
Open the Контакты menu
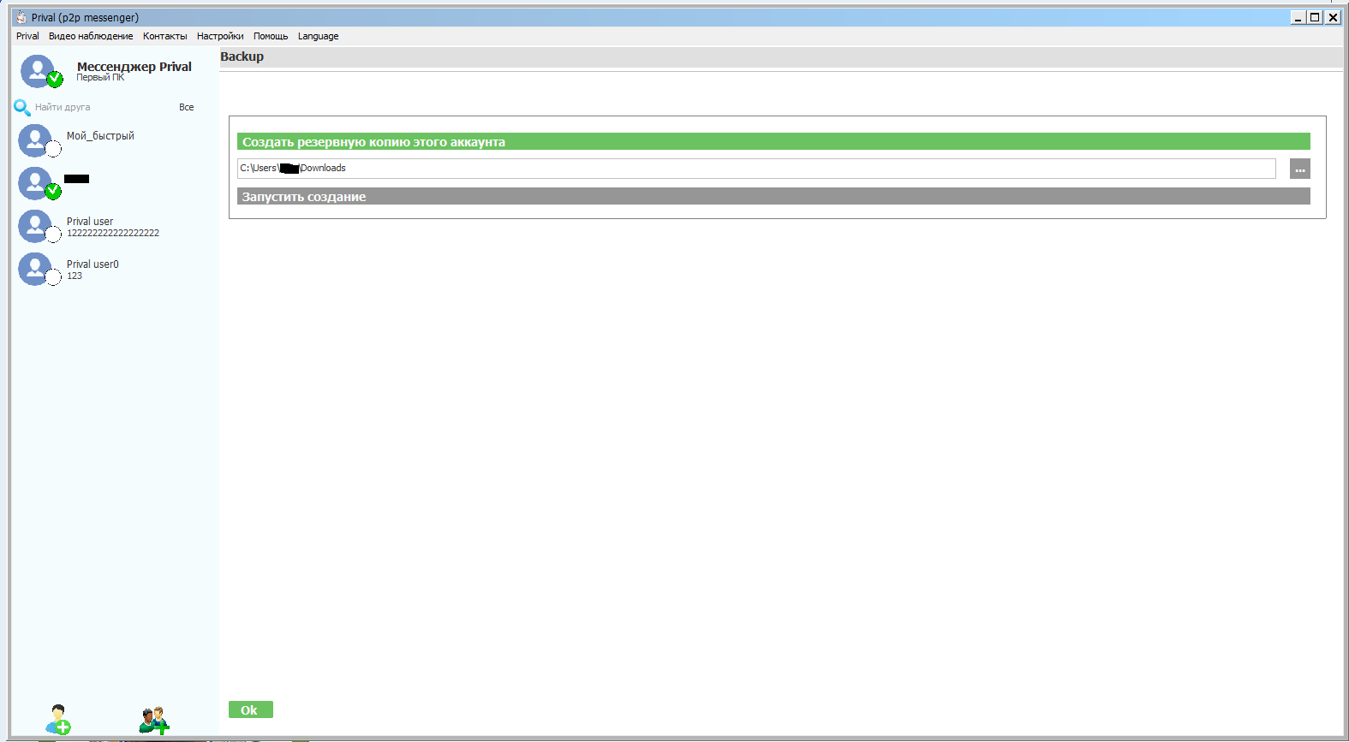[x=164, y=36]
